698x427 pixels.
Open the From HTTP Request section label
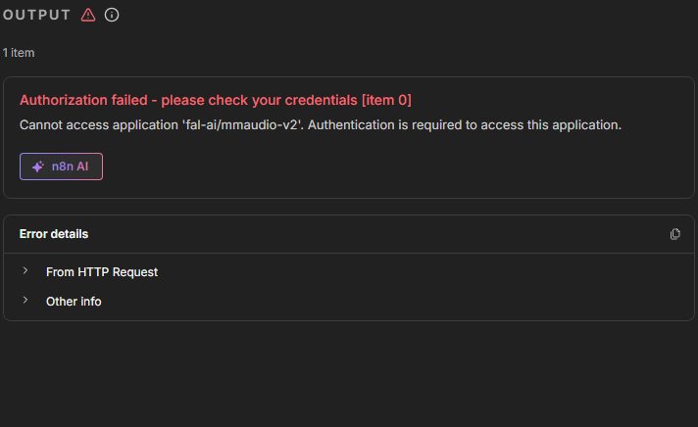point(102,272)
